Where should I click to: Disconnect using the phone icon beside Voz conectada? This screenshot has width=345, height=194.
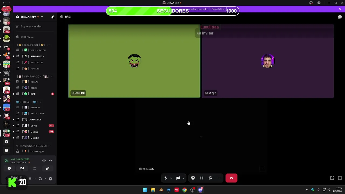coord(50,161)
